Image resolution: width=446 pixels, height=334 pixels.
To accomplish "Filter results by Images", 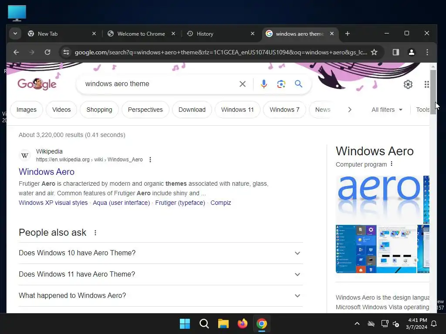I will tap(27, 110).
